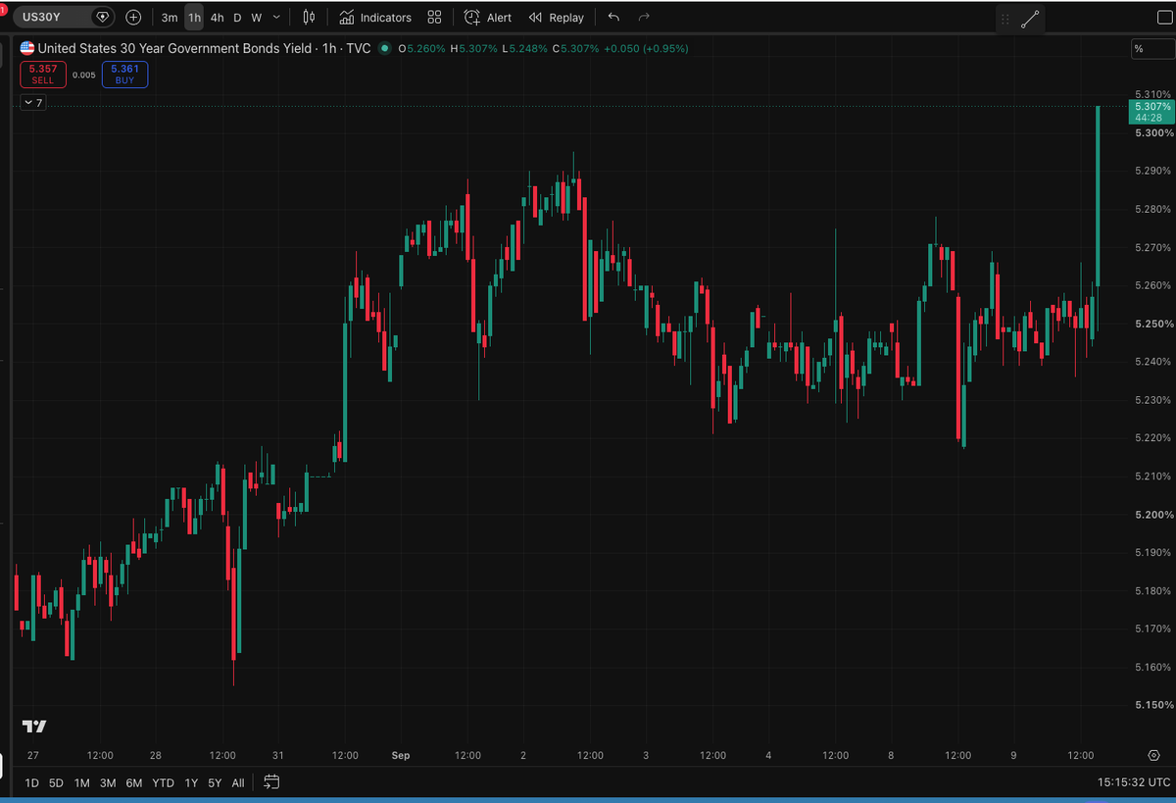Click the red notification badge at top-left

(3, 8)
